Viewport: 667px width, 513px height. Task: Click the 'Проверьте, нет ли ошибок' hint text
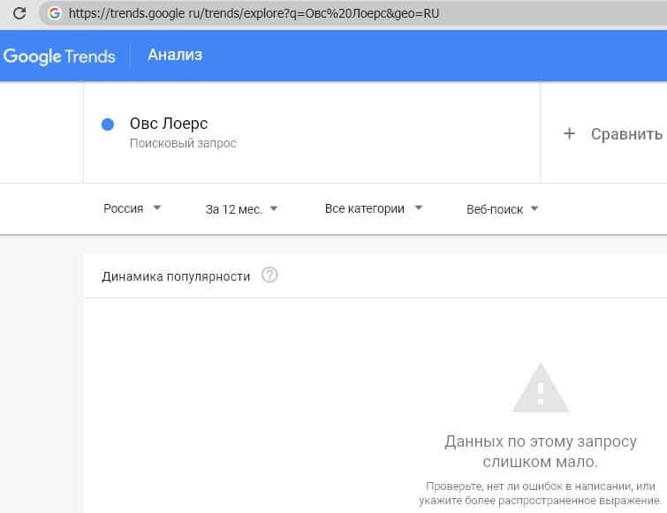tap(542, 494)
